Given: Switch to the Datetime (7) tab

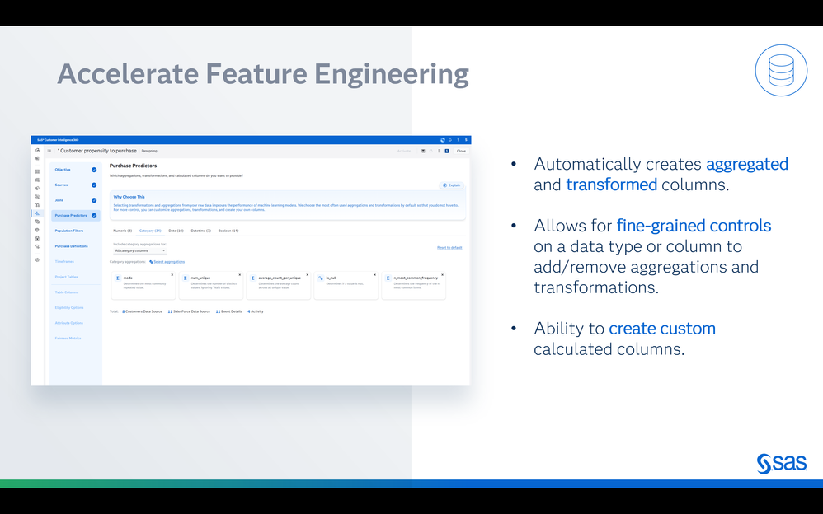Looking at the screenshot, I should point(201,231).
